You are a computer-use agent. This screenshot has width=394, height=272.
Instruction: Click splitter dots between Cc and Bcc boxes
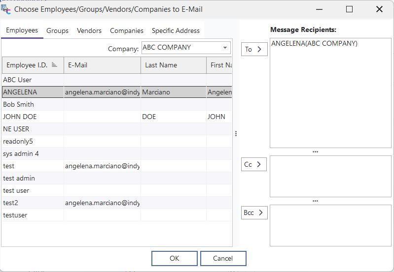coord(315,201)
